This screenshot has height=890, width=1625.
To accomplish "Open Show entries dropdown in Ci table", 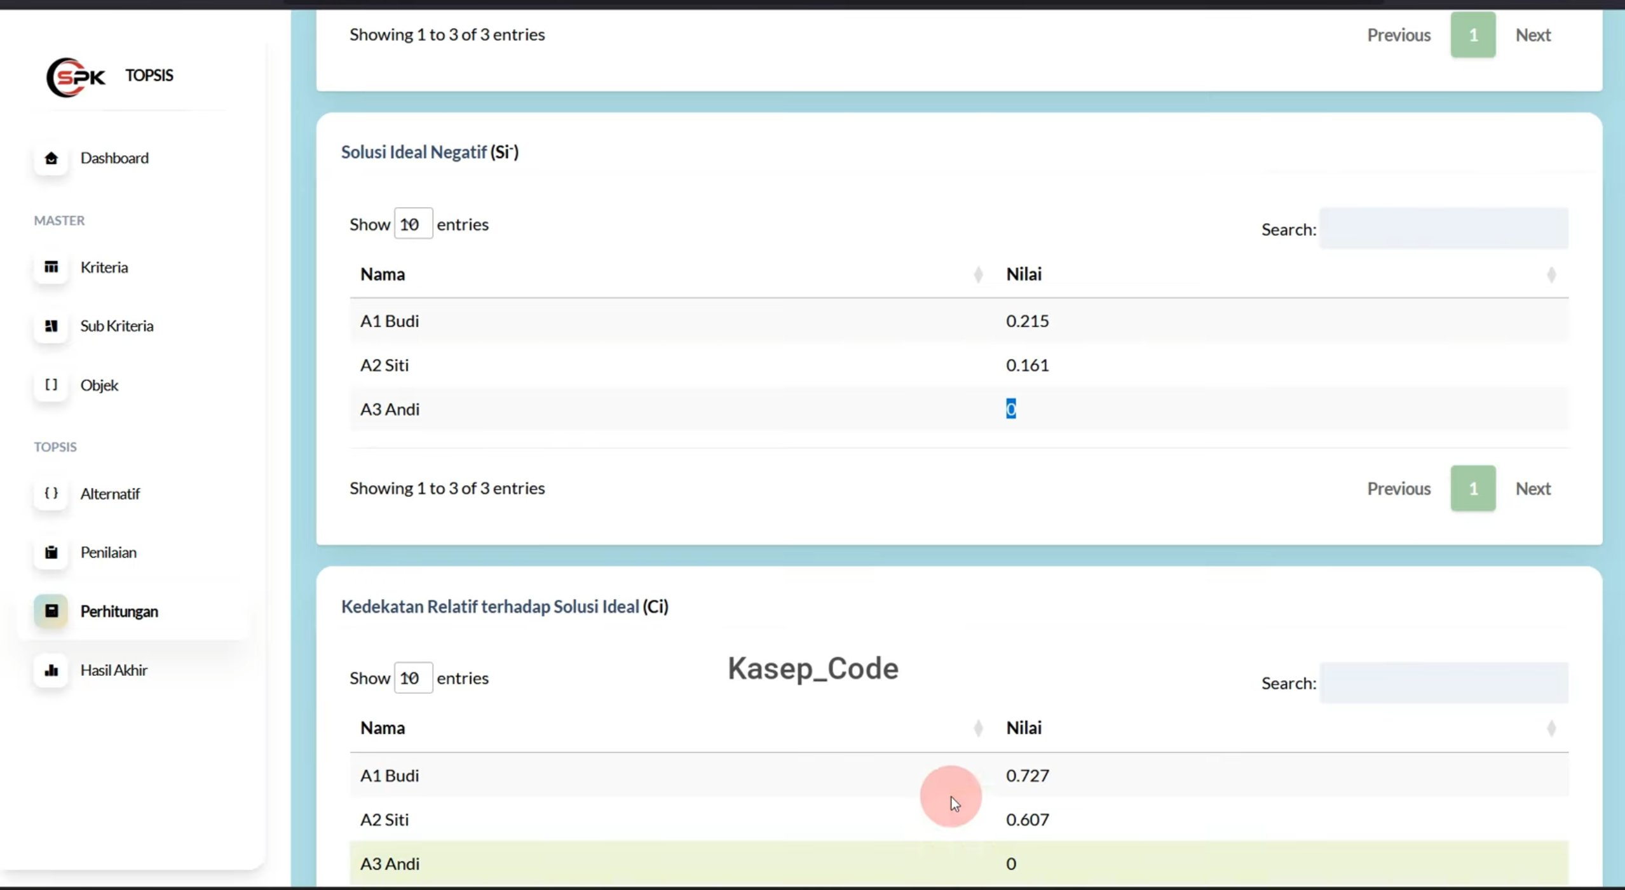I will (x=413, y=678).
